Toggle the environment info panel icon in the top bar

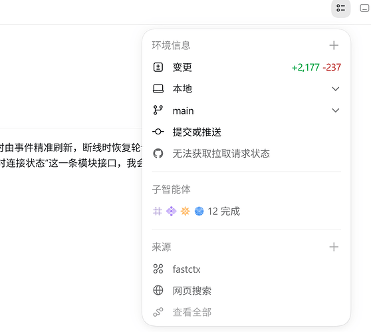tap(340, 8)
